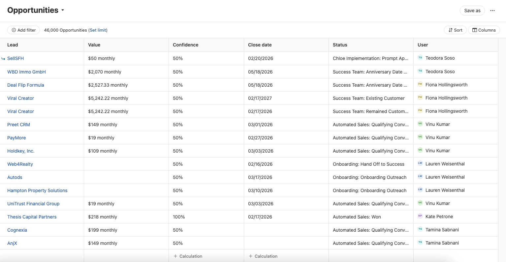Click the 03/17/2026 close date cell
The width and height of the screenshot is (506, 262).
click(x=286, y=177)
